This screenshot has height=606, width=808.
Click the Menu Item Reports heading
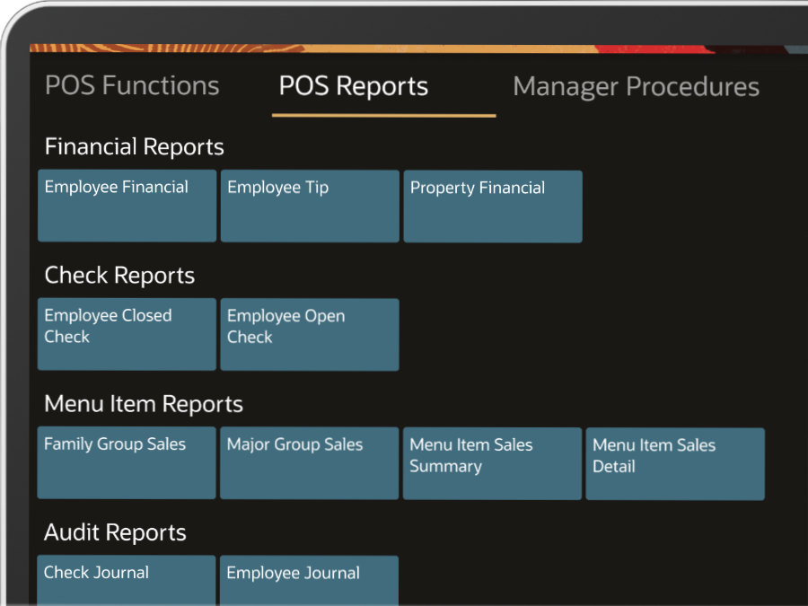tap(144, 404)
